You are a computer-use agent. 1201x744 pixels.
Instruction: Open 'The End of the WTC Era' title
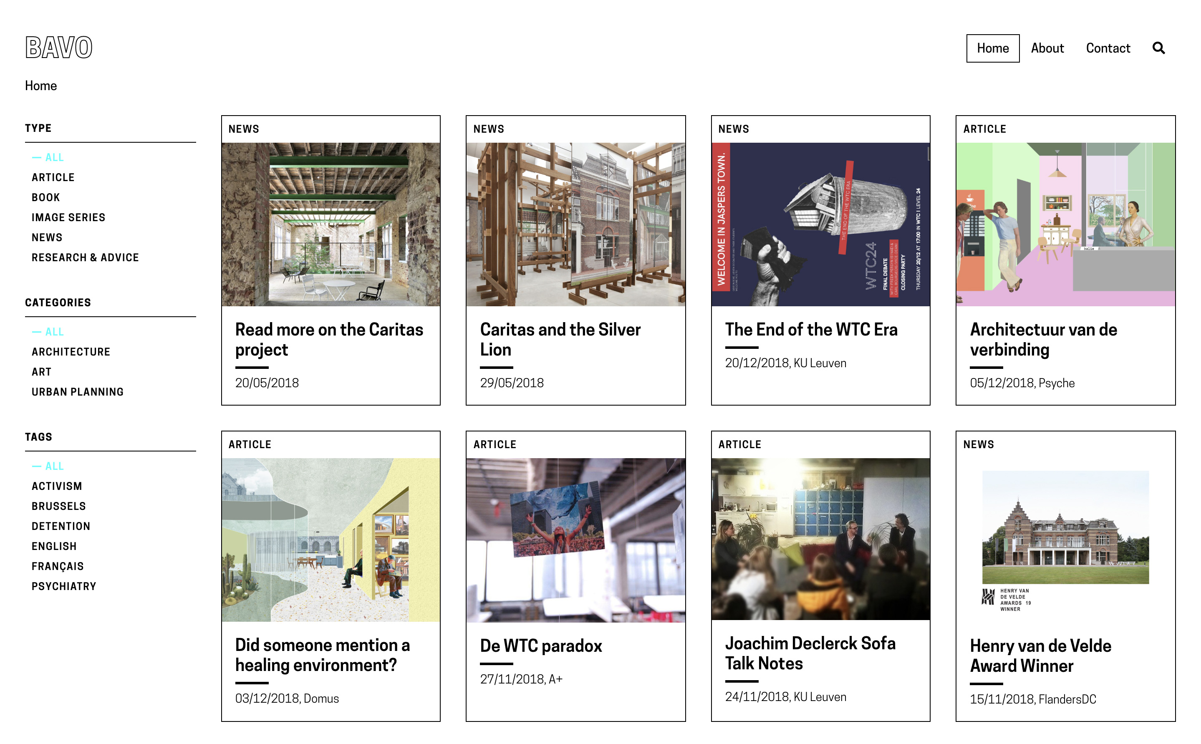coord(811,330)
